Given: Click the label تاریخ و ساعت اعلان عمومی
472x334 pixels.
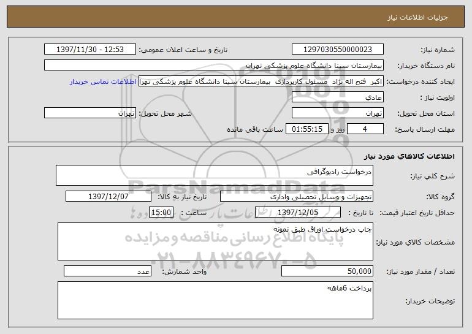Looking at the screenshot, I should (x=183, y=50).
